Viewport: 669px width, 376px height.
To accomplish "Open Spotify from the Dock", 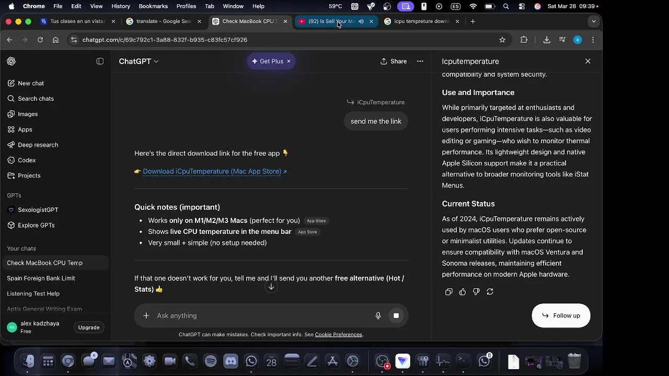I will (211, 361).
